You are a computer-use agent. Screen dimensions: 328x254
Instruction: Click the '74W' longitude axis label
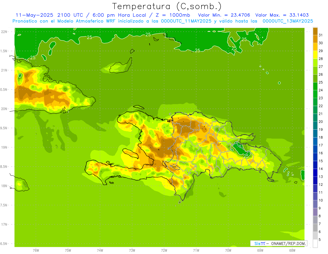pos(100,250)
